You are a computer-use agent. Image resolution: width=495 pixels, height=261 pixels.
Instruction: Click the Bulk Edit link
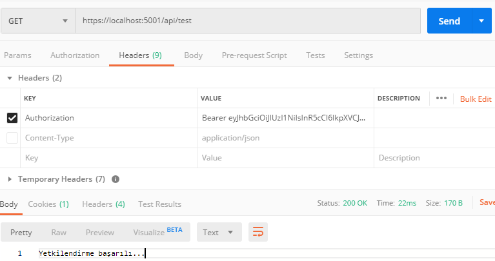(476, 99)
